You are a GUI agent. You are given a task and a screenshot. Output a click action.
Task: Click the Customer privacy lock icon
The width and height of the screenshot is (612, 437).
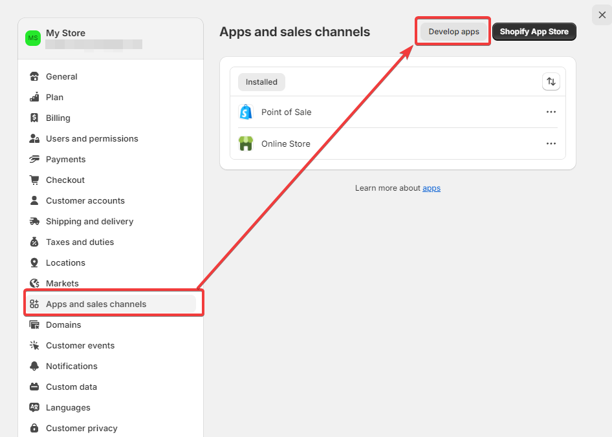pyautogui.click(x=34, y=428)
